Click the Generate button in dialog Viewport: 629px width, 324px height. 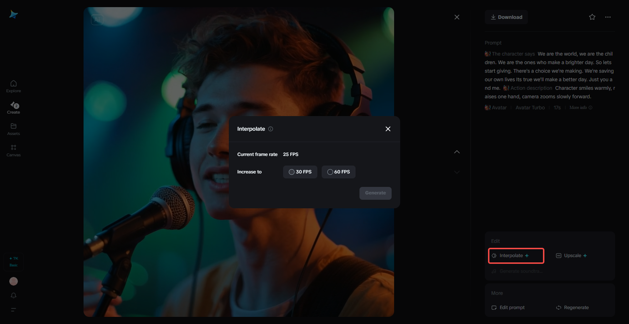coord(376,193)
